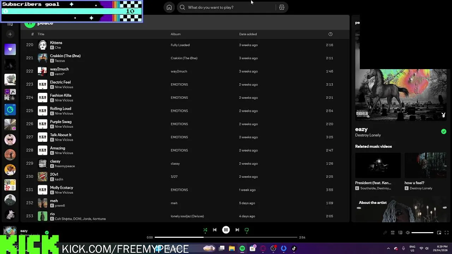The width and height of the screenshot is (452, 254).
Task: Go to Spotify Home
Action: [169, 7]
